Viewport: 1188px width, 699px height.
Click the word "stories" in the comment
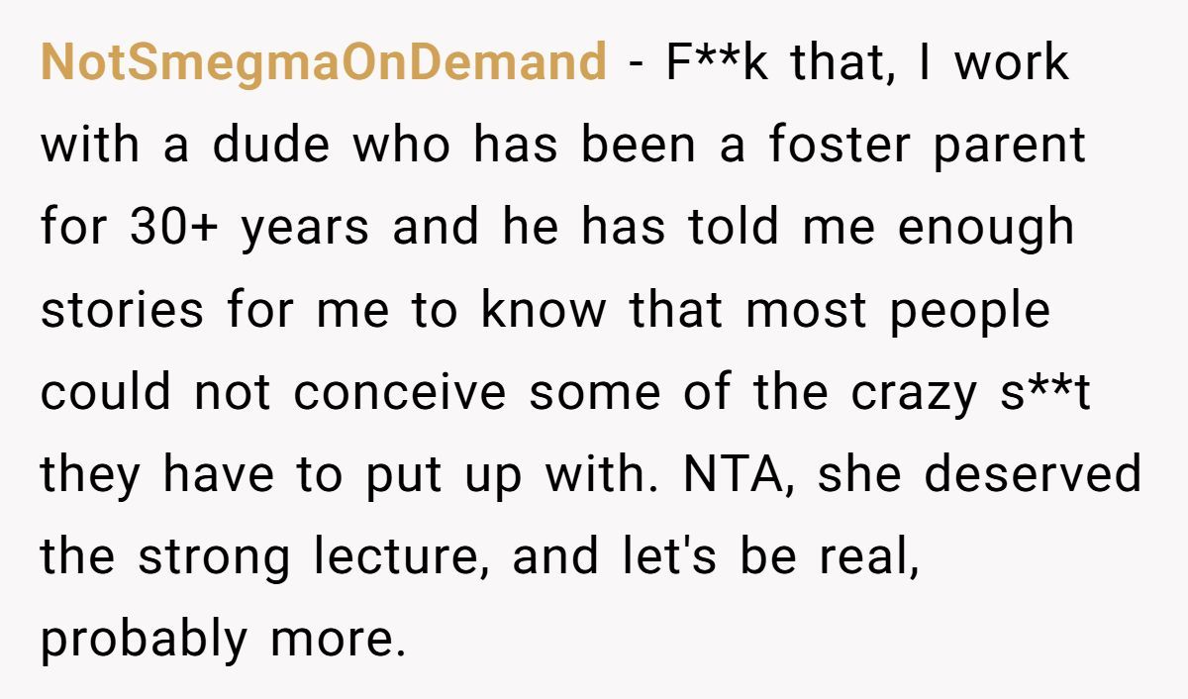[x=122, y=310]
